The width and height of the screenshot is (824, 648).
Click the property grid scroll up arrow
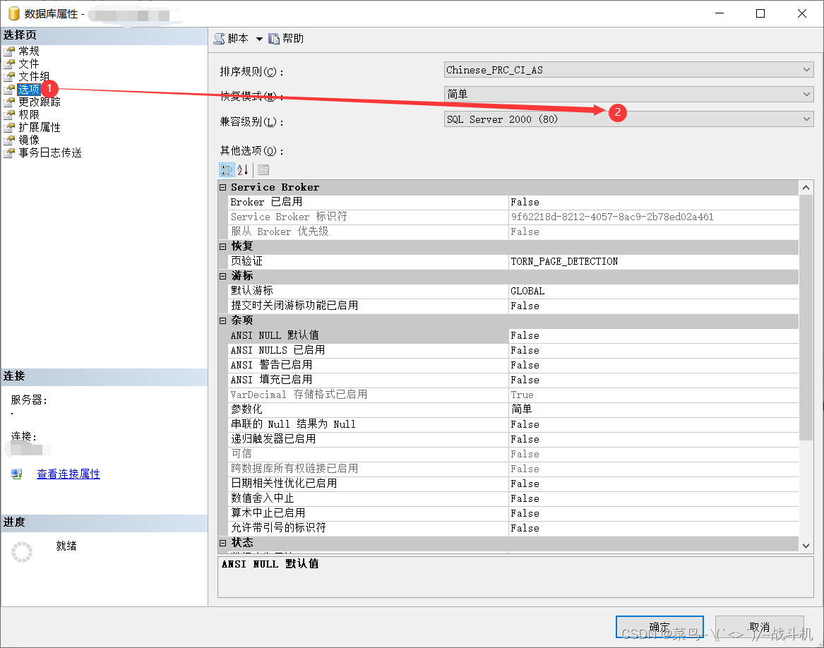806,188
